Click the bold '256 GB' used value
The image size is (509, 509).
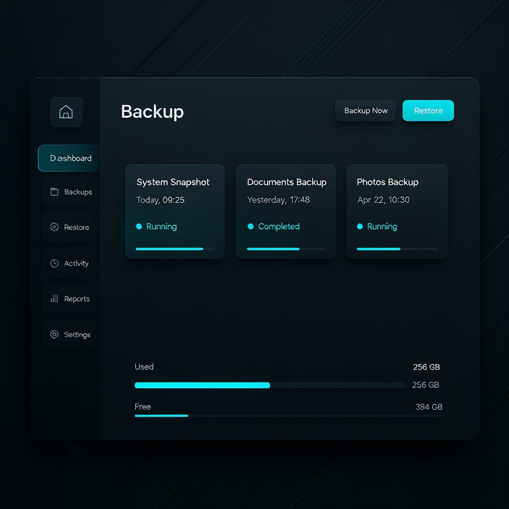426,367
